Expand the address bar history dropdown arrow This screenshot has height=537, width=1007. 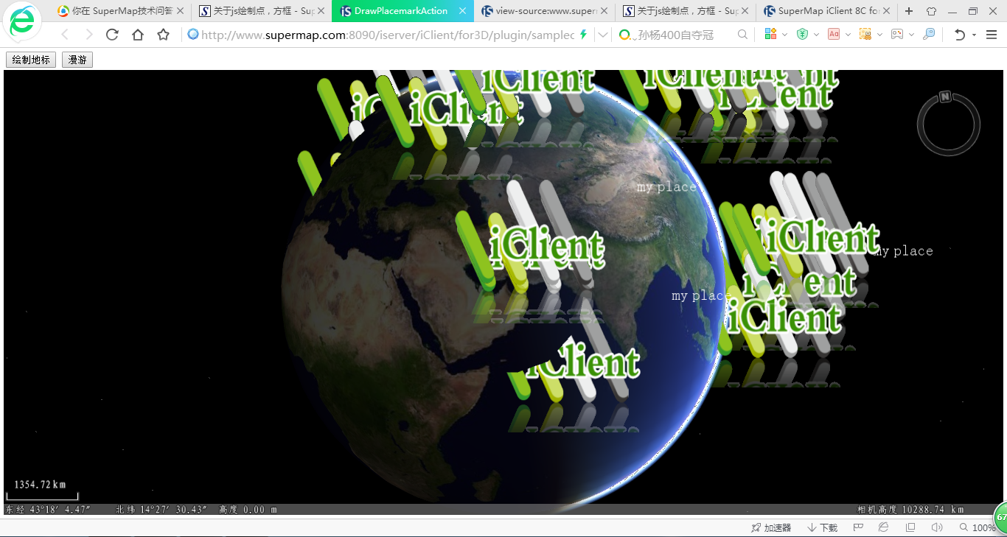pos(603,35)
